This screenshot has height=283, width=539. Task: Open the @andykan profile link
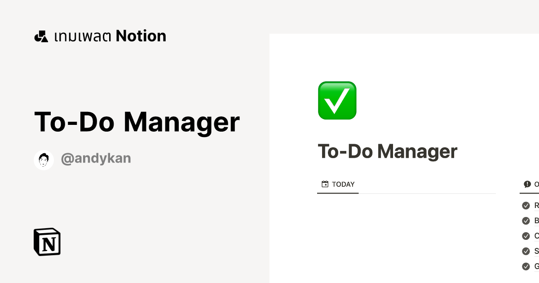click(96, 159)
